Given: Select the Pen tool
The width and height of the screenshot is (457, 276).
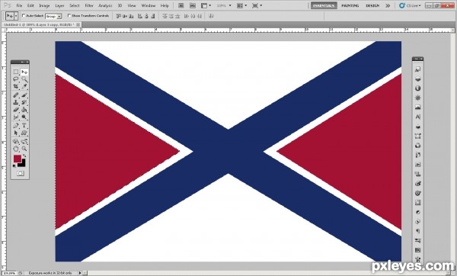Looking at the screenshot, I should 16,126.
